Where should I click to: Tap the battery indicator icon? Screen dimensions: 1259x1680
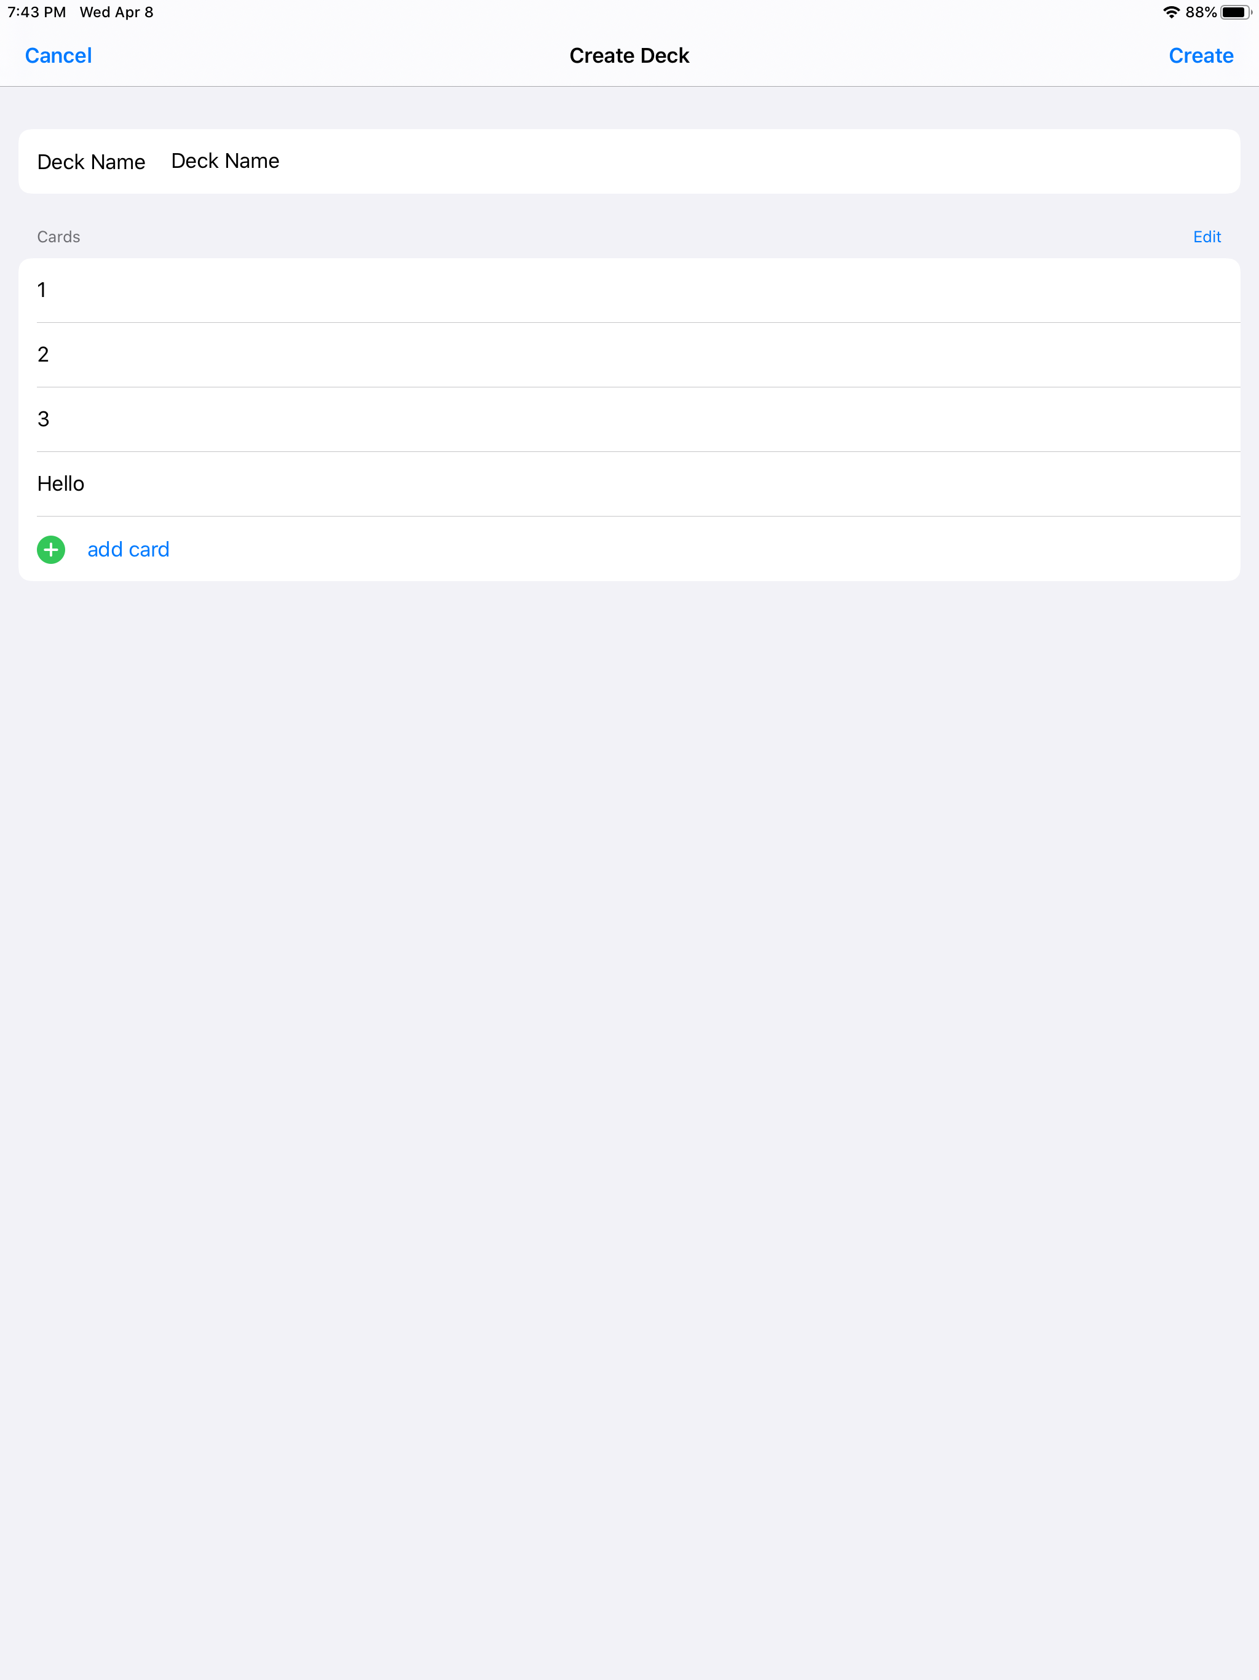coord(1236,12)
